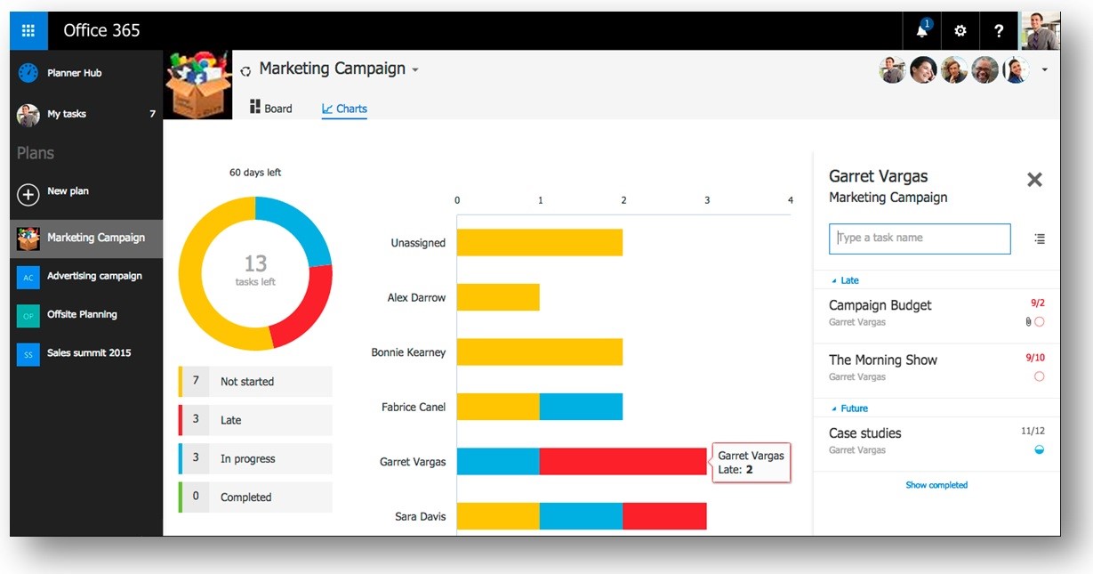Mark Campaign Budget task as complete

pos(1039,322)
